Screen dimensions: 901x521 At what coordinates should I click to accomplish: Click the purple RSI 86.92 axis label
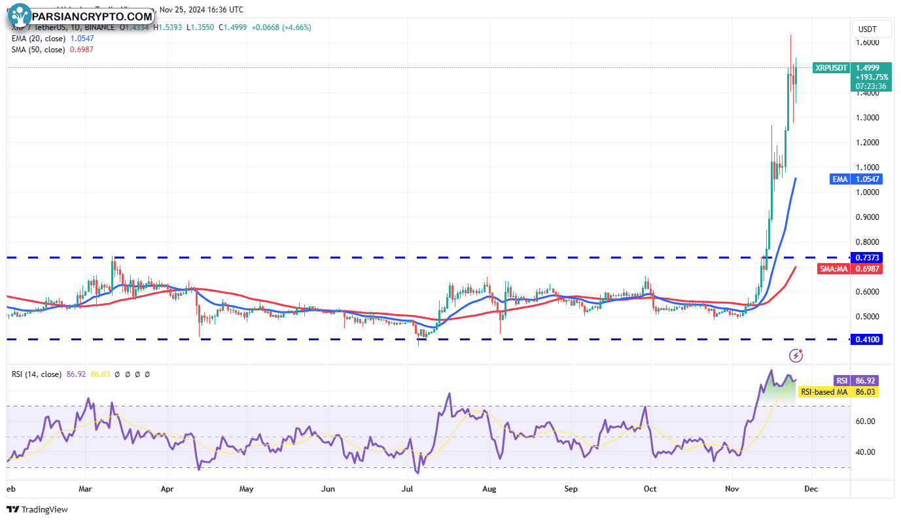(x=855, y=380)
